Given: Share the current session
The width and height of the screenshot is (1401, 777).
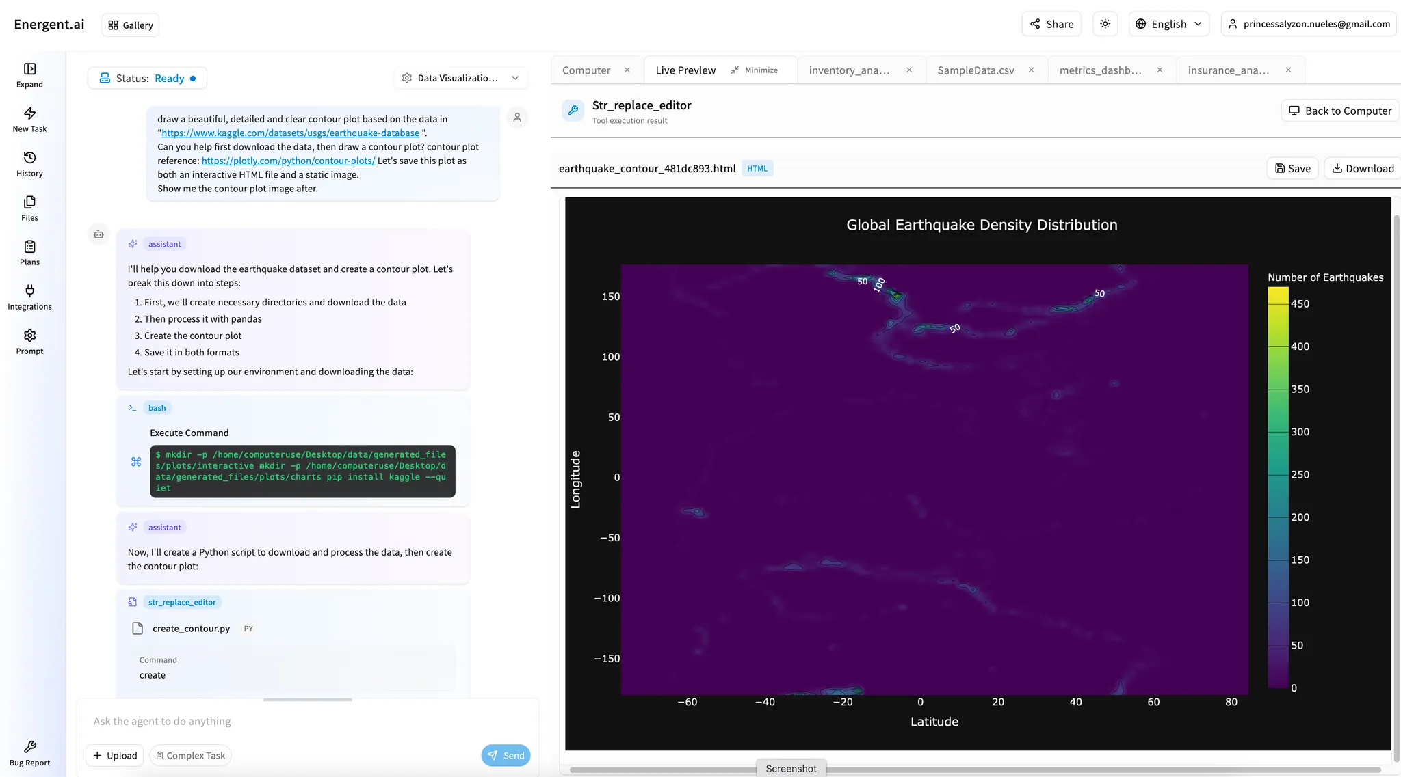Looking at the screenshot, I should (1051, 23).
